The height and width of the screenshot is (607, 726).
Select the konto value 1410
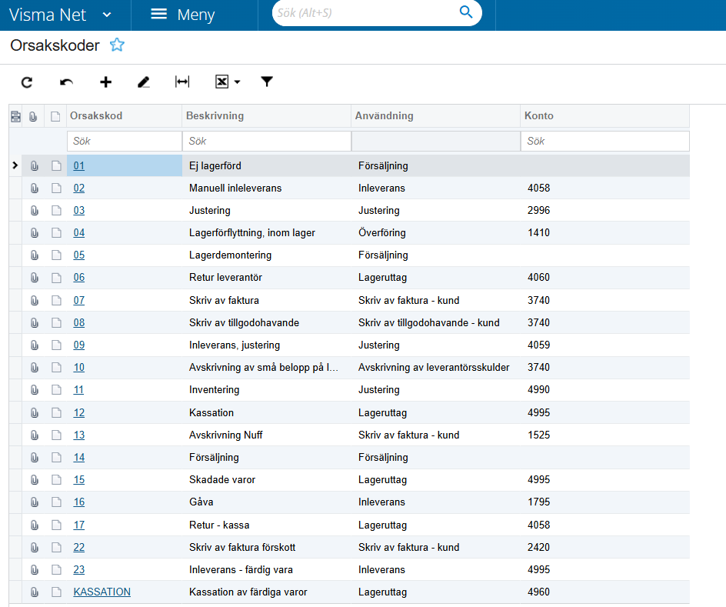click(538, 232)
